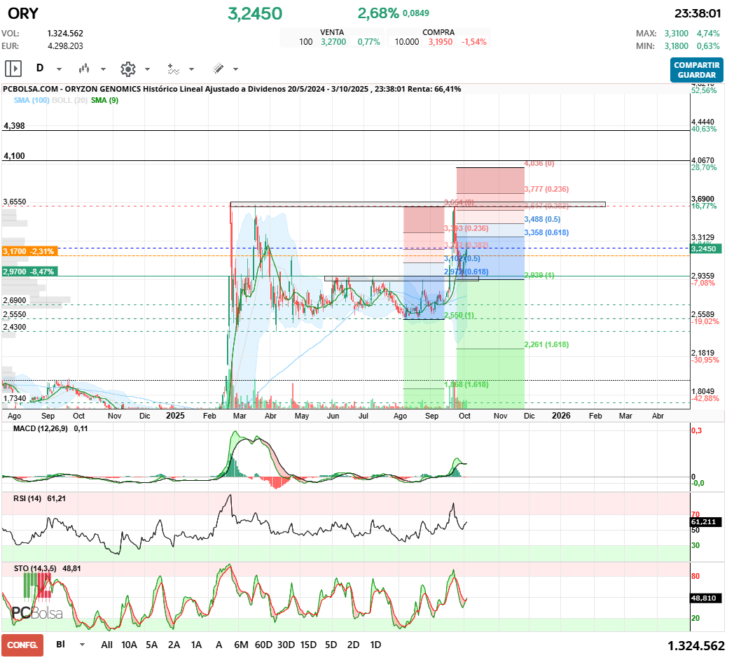The height and width of the screenshot is (660, 734).
Task: Select the pencil drawing tools icon
Action: (218, 69)
